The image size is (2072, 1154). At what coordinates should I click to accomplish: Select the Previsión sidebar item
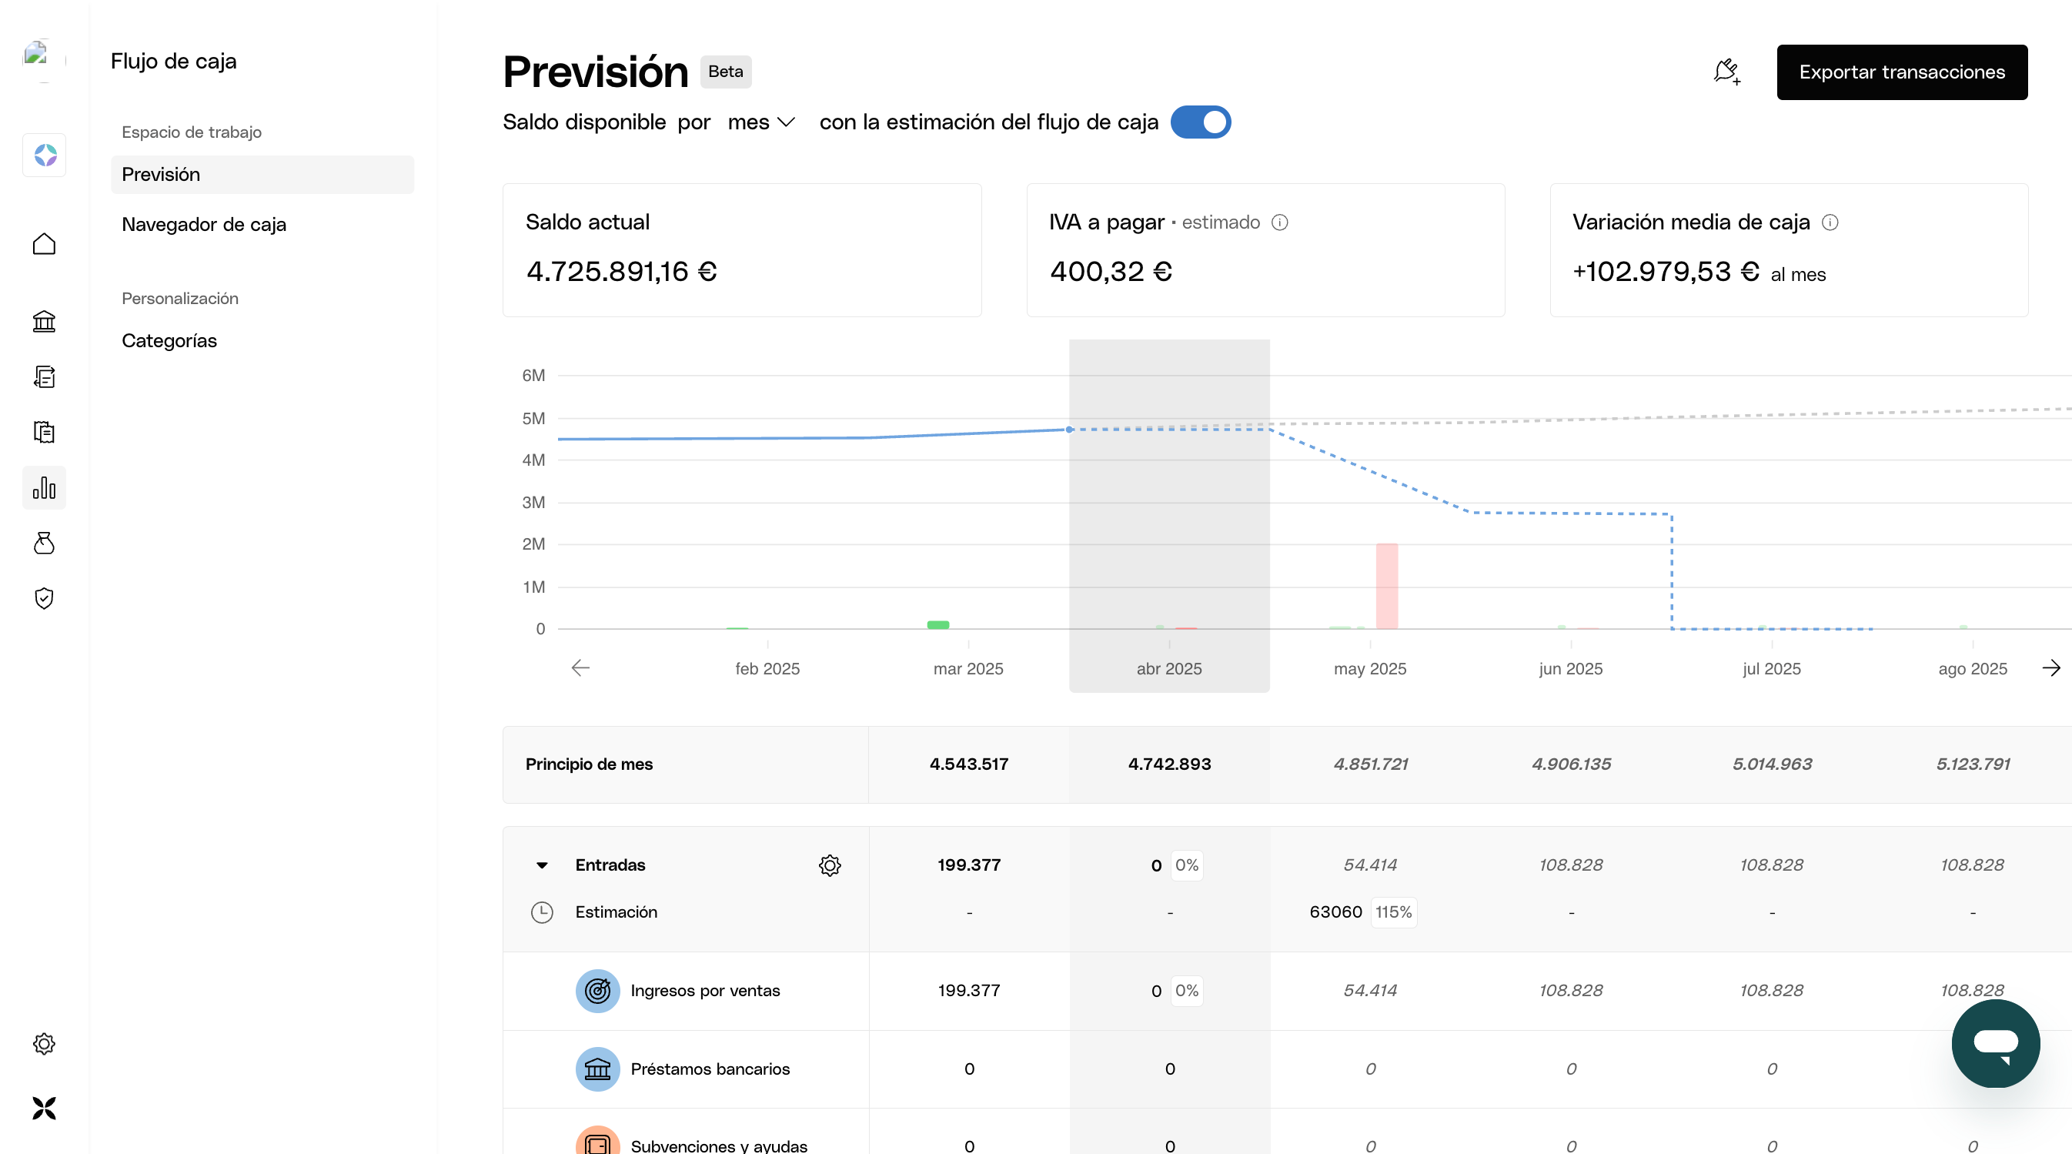(x=161, y=175)
